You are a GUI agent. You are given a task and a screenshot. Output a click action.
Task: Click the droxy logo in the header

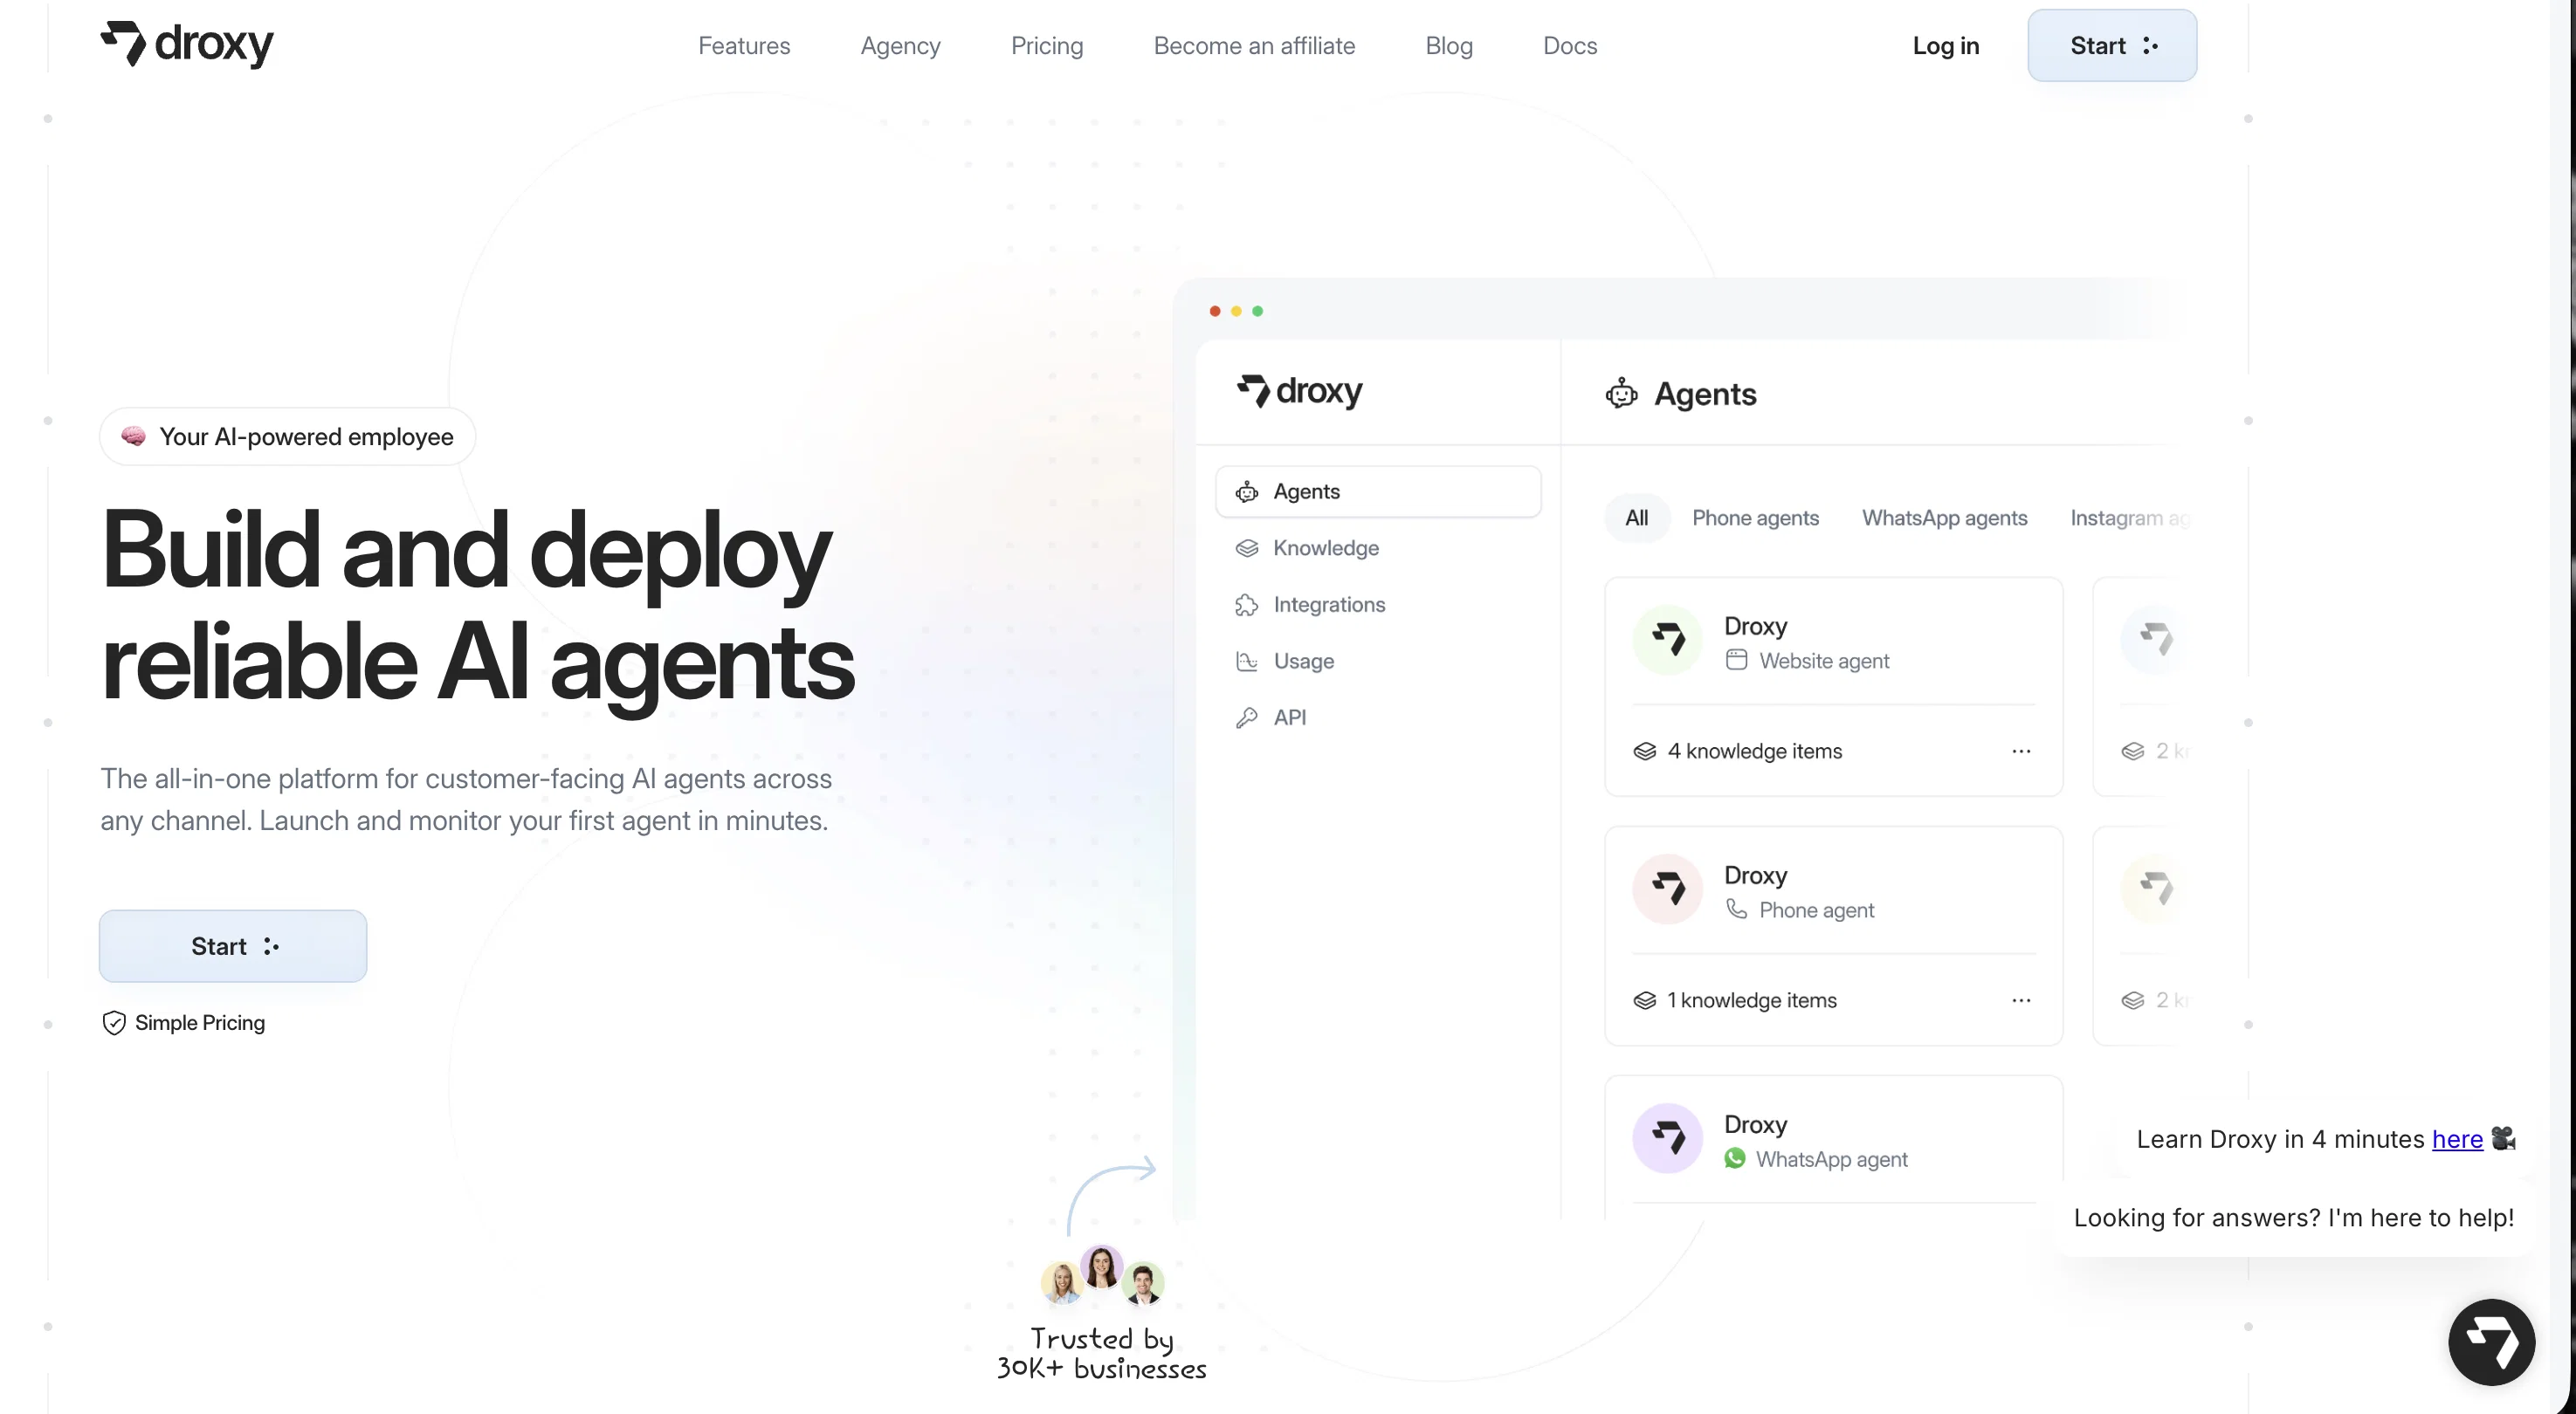(187, 45)
